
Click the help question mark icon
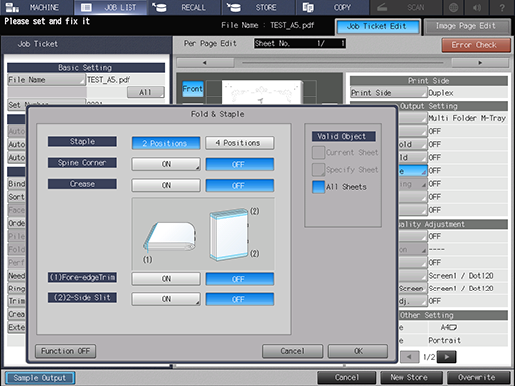click(x=502, y=7)
